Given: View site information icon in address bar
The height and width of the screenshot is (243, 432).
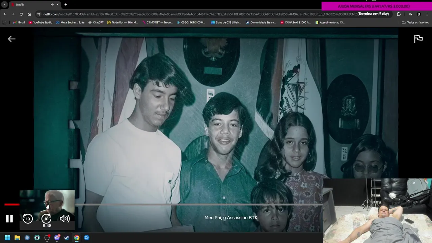Looking at the screenshot, I should (39, 14).
